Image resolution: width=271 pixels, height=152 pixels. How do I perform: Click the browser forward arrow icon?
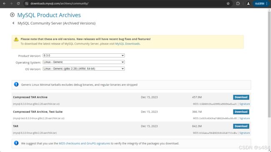(x=11, y=3)
